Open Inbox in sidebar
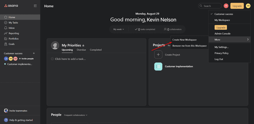The image size is (254, 124). 20,28
